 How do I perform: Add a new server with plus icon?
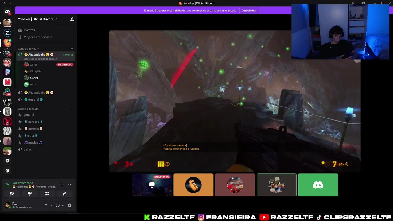pos(7,161)
